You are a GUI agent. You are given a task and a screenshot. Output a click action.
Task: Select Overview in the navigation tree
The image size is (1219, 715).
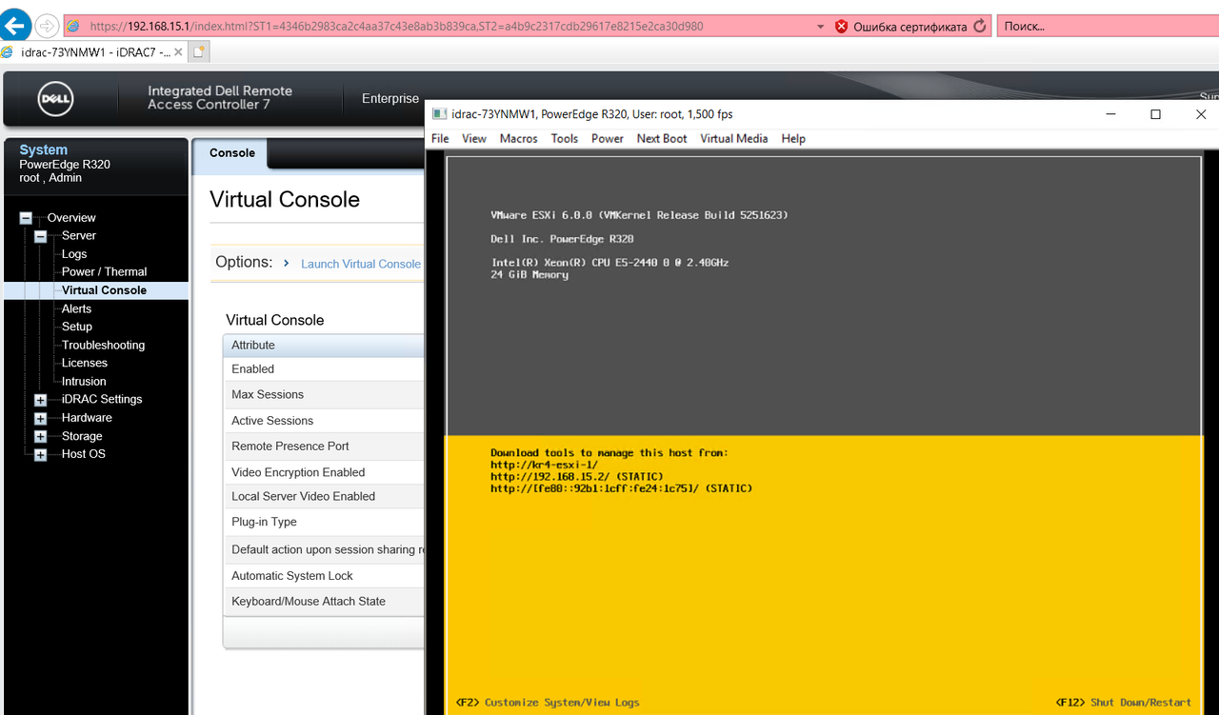coord(71,217)
